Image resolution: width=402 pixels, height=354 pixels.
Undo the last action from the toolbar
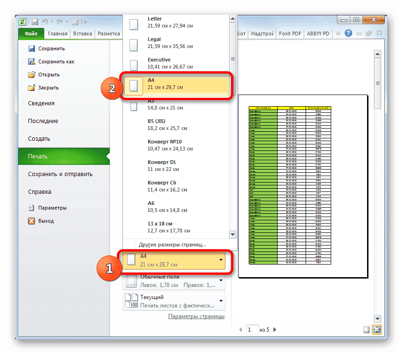[x=45, y=21]
